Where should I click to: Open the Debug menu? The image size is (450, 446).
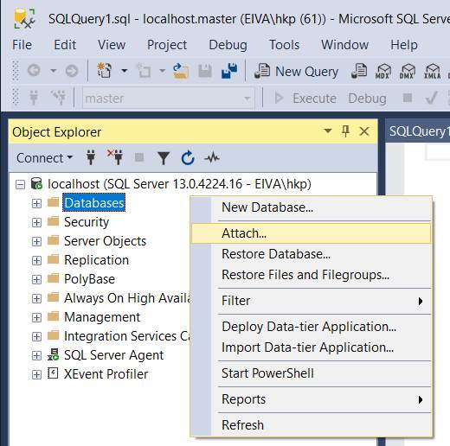point(228,45)
